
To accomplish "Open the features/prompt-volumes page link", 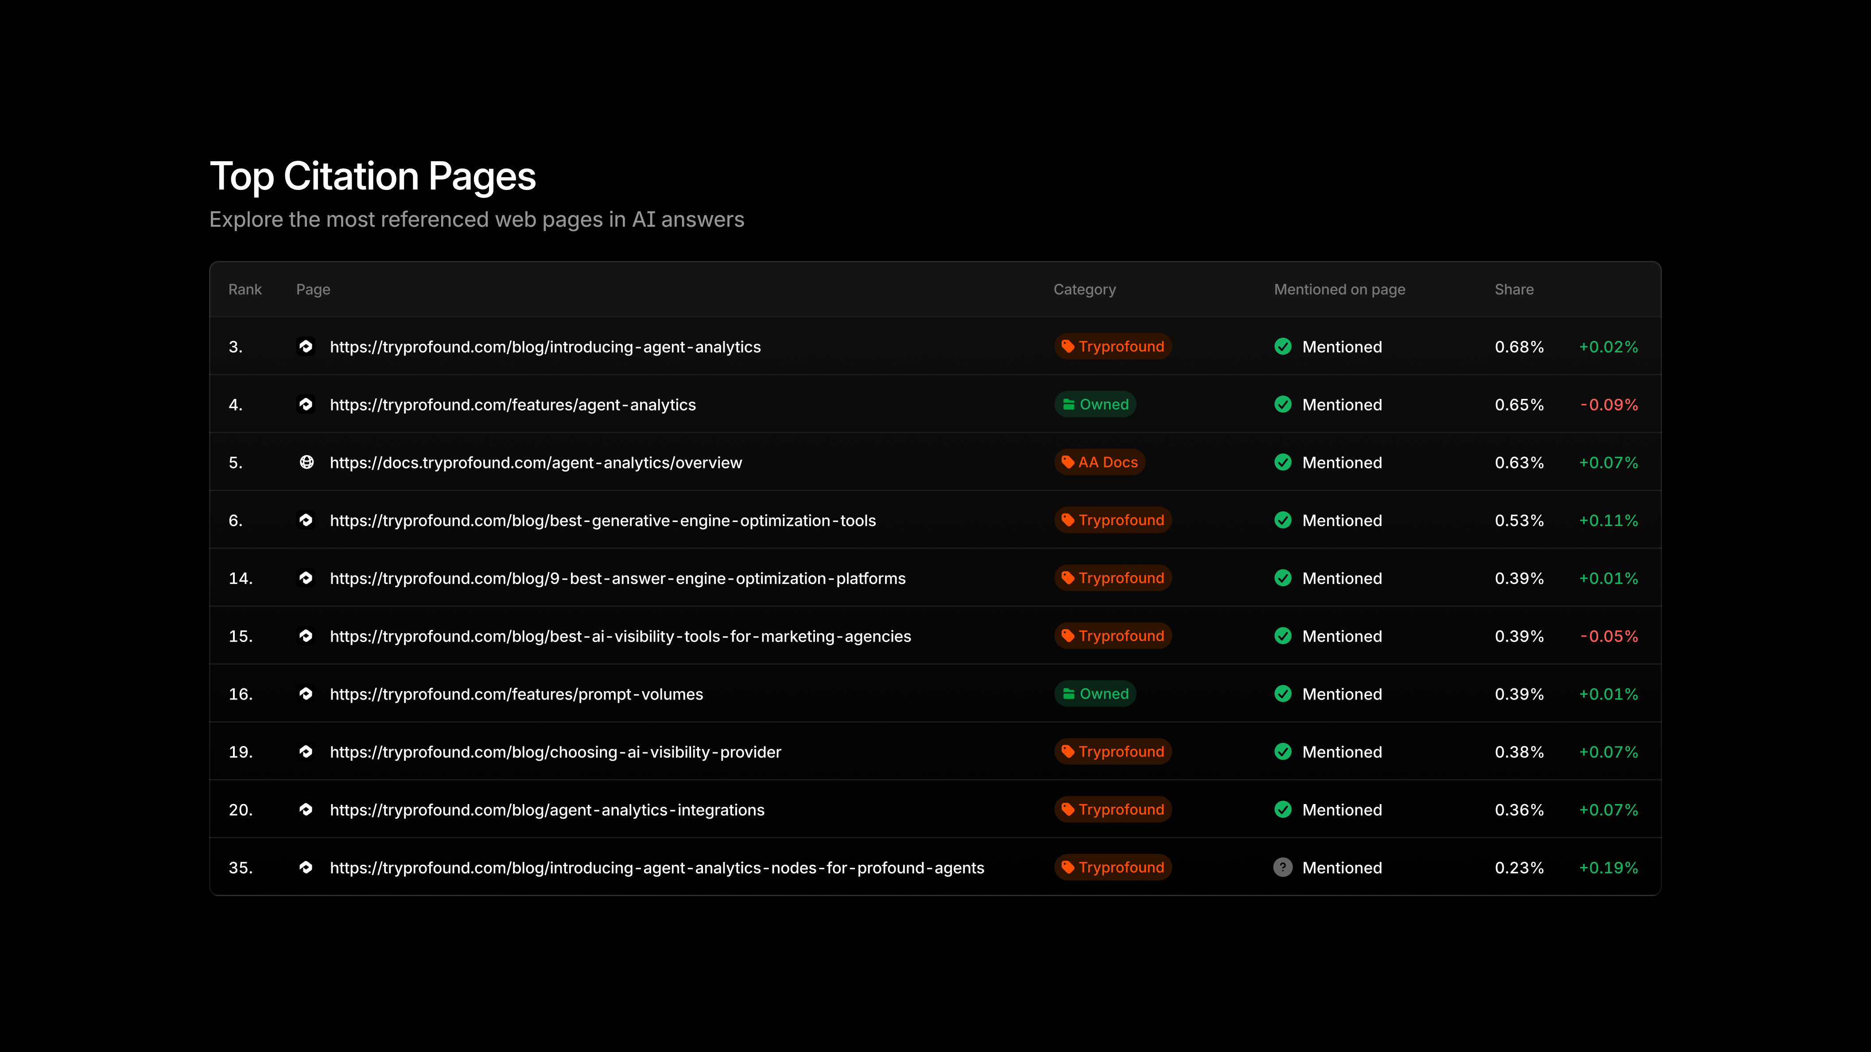I will coord(516,694).
